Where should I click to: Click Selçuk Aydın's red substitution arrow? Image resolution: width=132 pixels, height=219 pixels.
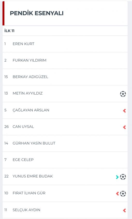[124, 210]
